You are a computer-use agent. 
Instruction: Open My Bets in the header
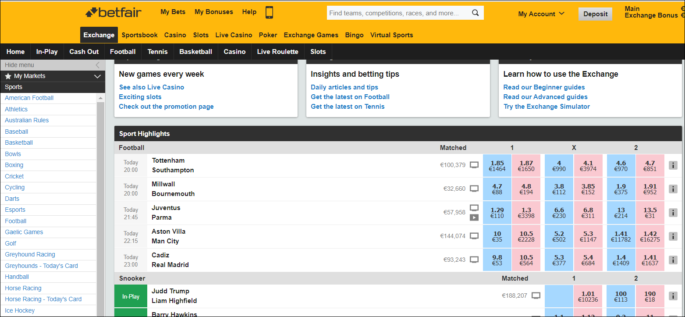(x=173, y=12)
